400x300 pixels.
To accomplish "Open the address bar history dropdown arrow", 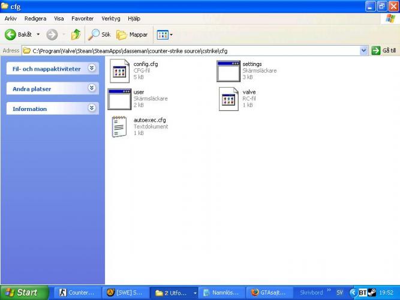I will pos(363,50).
